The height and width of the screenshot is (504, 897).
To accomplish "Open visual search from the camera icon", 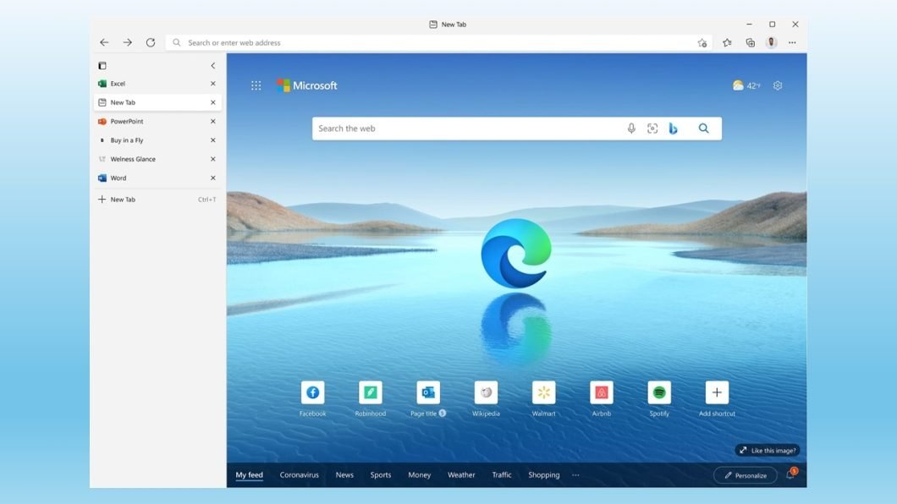I will tap(652, 128).
